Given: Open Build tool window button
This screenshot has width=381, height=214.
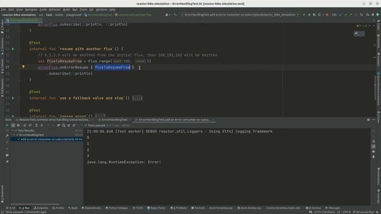Looking at the screenshot, I should [x=73, y=208].
